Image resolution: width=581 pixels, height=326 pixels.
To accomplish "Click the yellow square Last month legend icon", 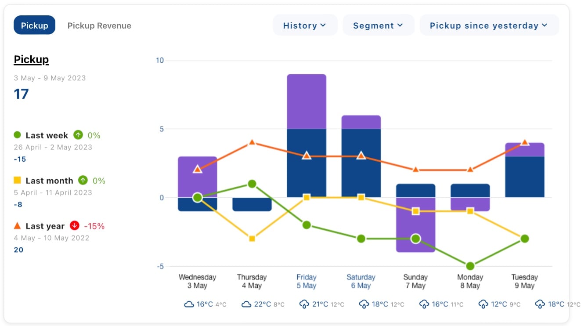I will [x=17, y=180].
